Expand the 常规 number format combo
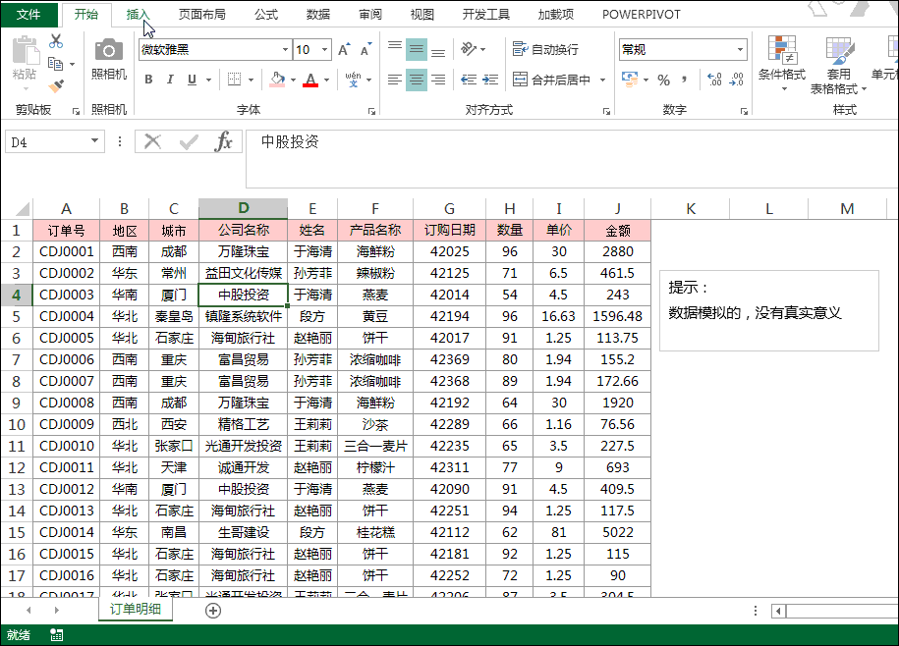899x646 pixels. [x=740, y=50]
